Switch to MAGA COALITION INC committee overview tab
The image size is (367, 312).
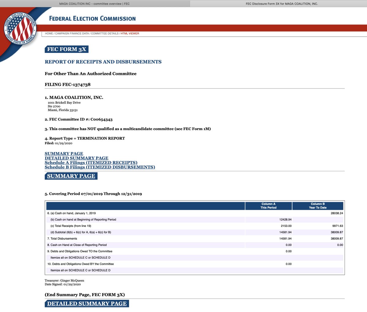tap(95, 4)
